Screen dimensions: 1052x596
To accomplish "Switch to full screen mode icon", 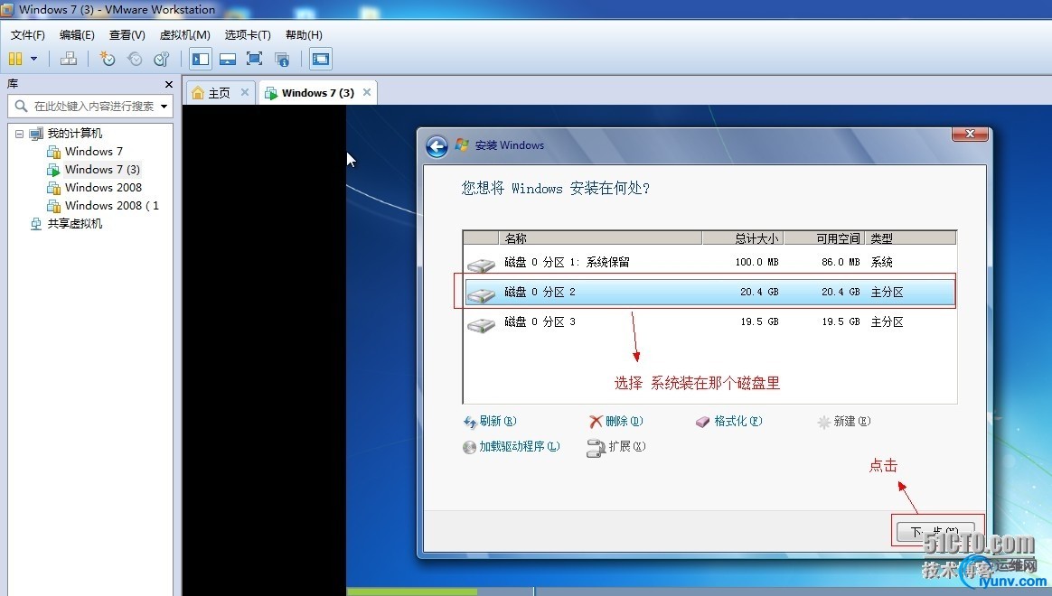I will tap(254, 59).
